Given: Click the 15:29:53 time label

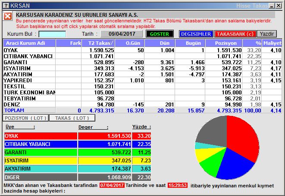Looking at the screenshot, I should [x=178, y=185].
